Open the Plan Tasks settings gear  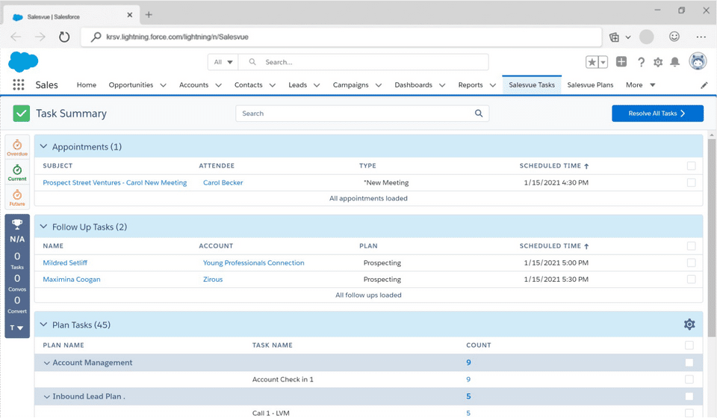[x=689, y=325]
